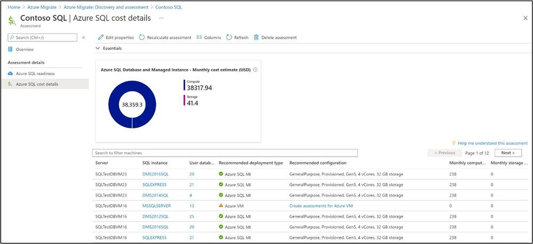Image resolution: width=533 pixels, height=244 pixels.
Task: Click Delete assessment in the toolbar
Action: [275, 37]
